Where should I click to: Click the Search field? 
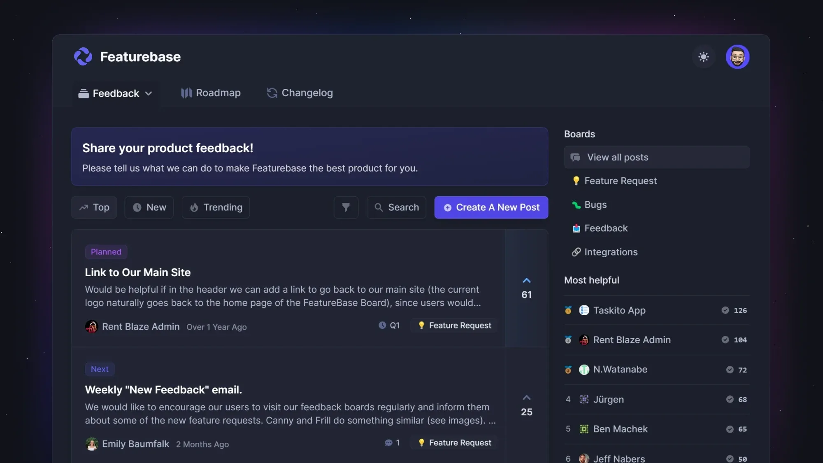coord(396,207)
